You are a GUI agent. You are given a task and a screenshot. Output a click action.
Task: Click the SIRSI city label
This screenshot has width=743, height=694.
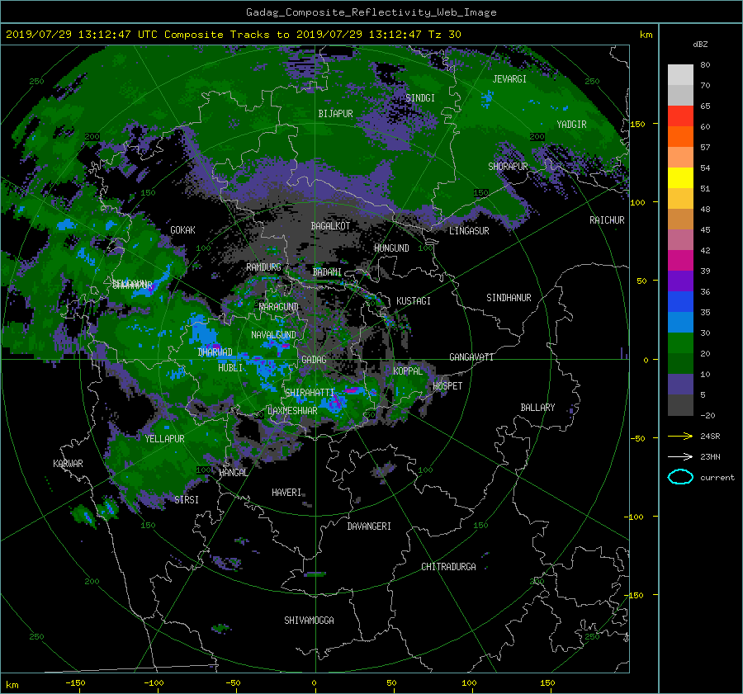187,500
